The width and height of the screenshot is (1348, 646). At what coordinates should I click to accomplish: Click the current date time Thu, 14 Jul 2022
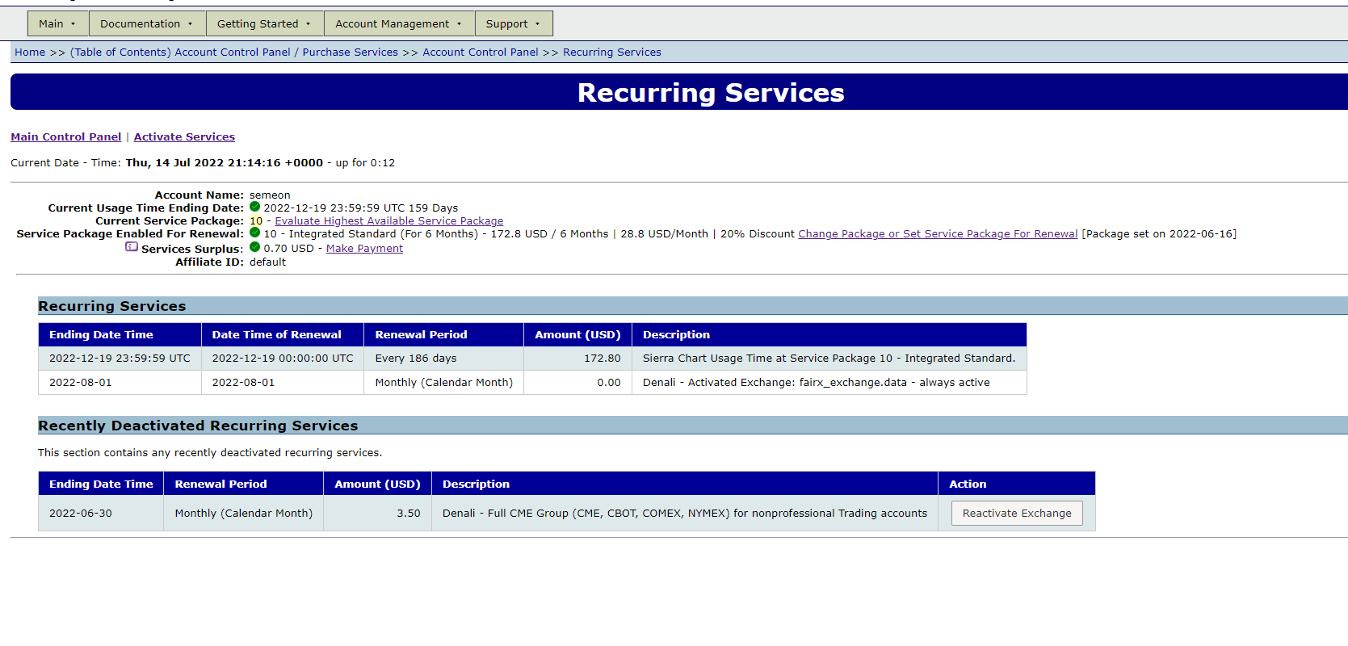tap(225, 163)
